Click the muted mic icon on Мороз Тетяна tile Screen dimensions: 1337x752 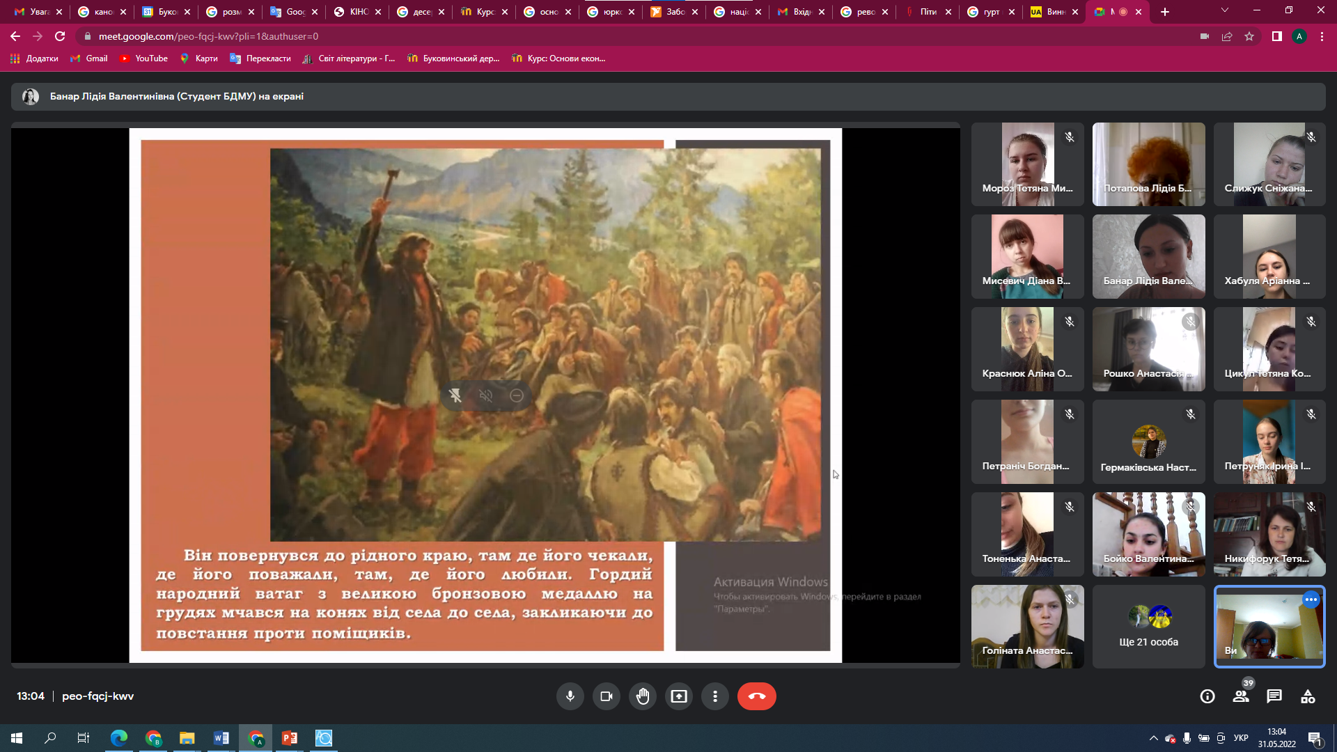(1070, 137)
